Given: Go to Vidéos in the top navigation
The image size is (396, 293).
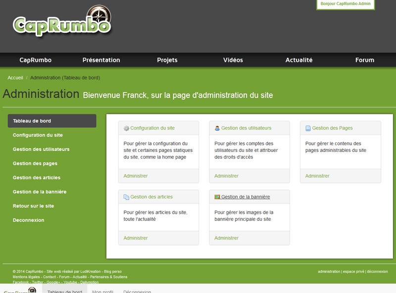Looking at the screenshot, I should 233,60.
